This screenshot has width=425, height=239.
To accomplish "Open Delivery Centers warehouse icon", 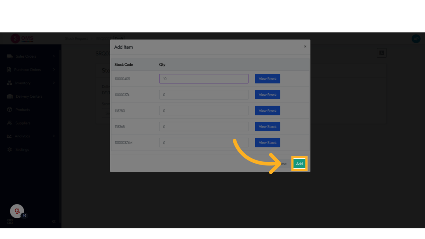I will coord(10,96).
